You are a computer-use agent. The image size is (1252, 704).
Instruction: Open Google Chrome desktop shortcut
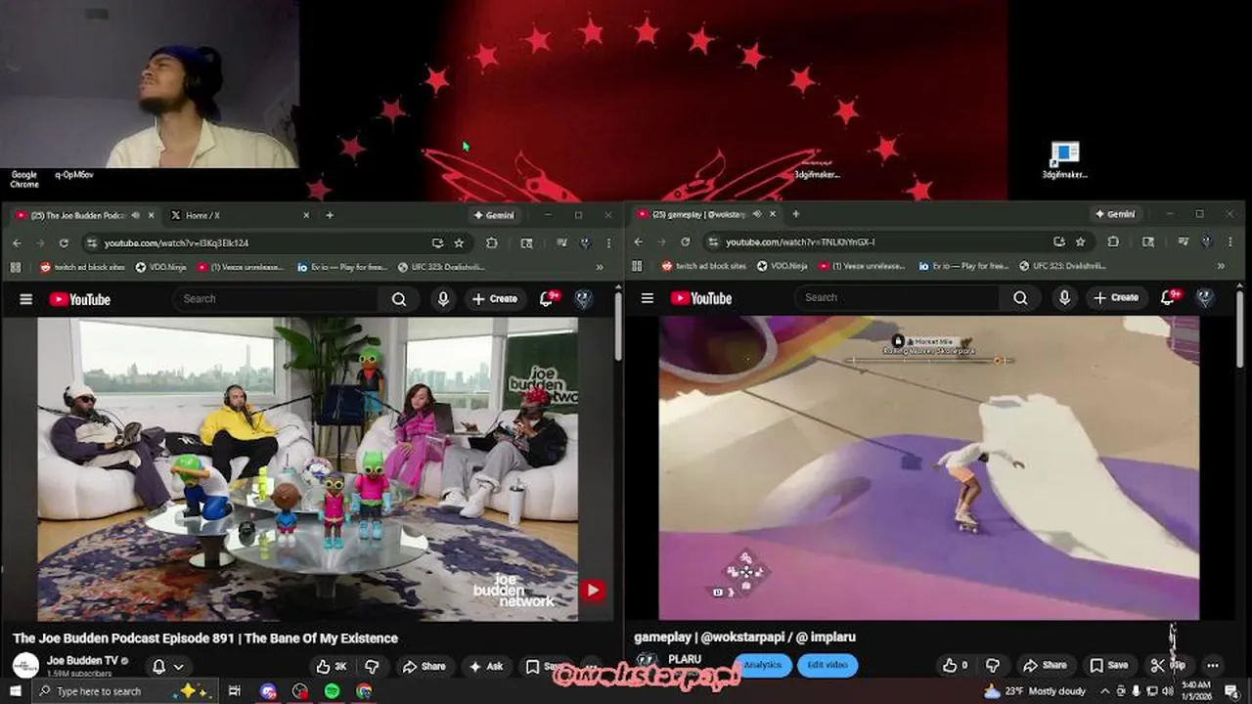[x=24, y=179]
